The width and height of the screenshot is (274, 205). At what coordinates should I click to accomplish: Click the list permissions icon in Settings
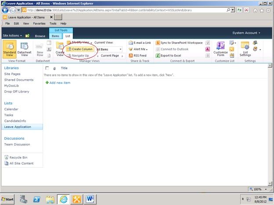[255, 42]
